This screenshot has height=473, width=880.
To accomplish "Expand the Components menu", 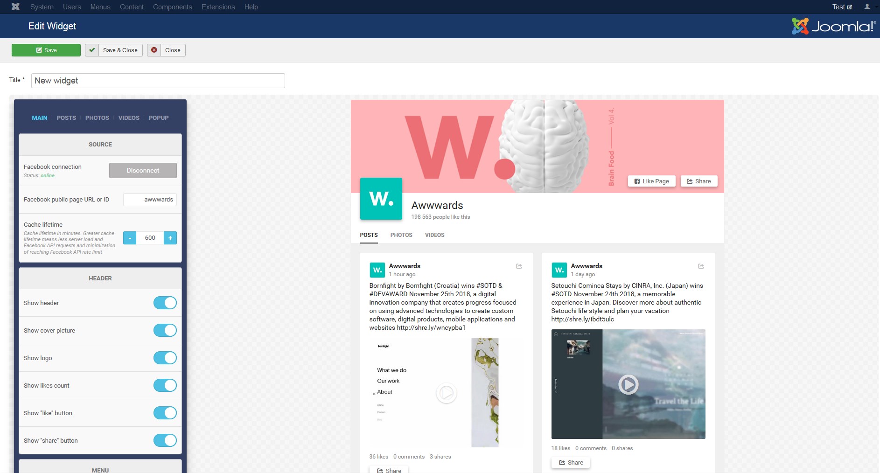I will point(172,7).
